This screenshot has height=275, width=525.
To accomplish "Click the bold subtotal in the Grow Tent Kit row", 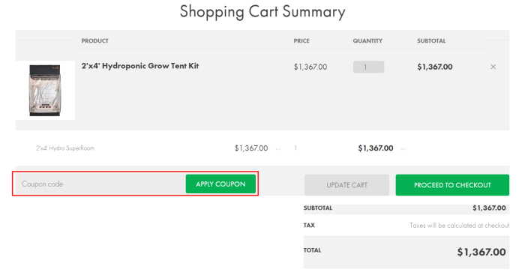I will pos(434,67).
